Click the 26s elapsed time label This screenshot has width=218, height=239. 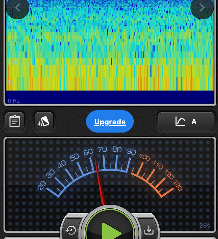tap(205, 226)
